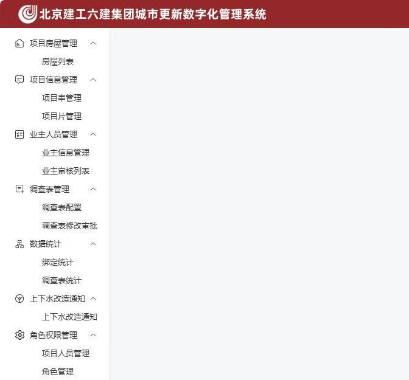Click the hierarchy icon beside 数据统计
The height and width of the screenshot is (380, 409).
tap(19, 244)
